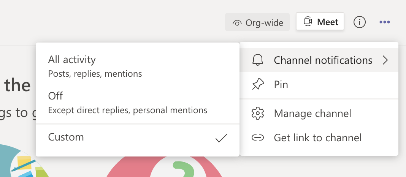The height and width of the screenshot is (177, 406).
Task: Select All activity notification option
Action: pos(72,60)
